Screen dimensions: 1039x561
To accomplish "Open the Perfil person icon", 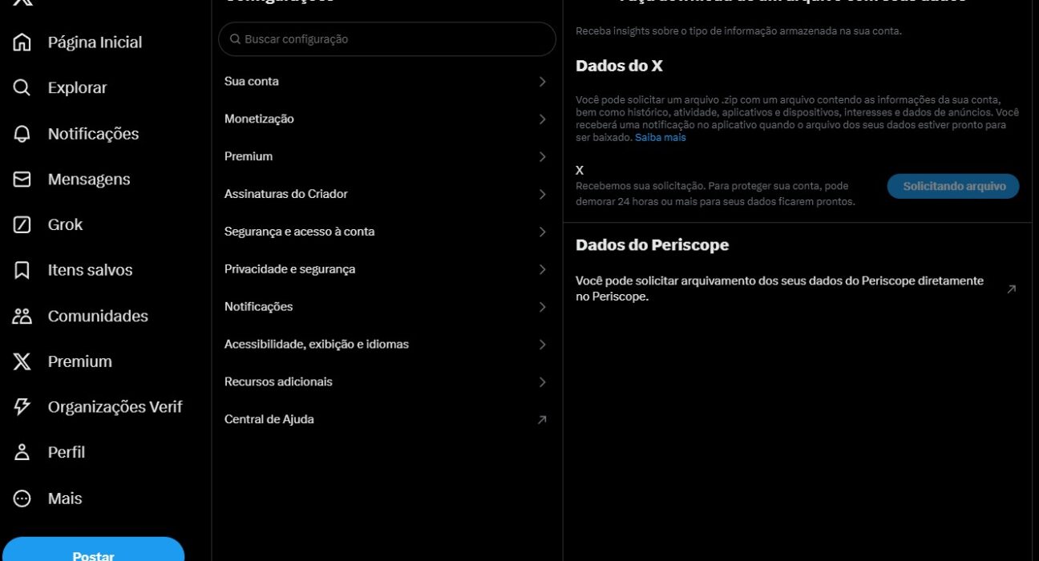I will [x=22, y=452].
